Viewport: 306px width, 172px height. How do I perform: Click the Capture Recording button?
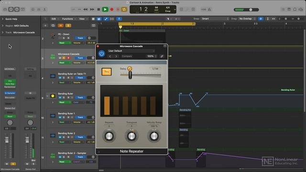tap(118, 10)
